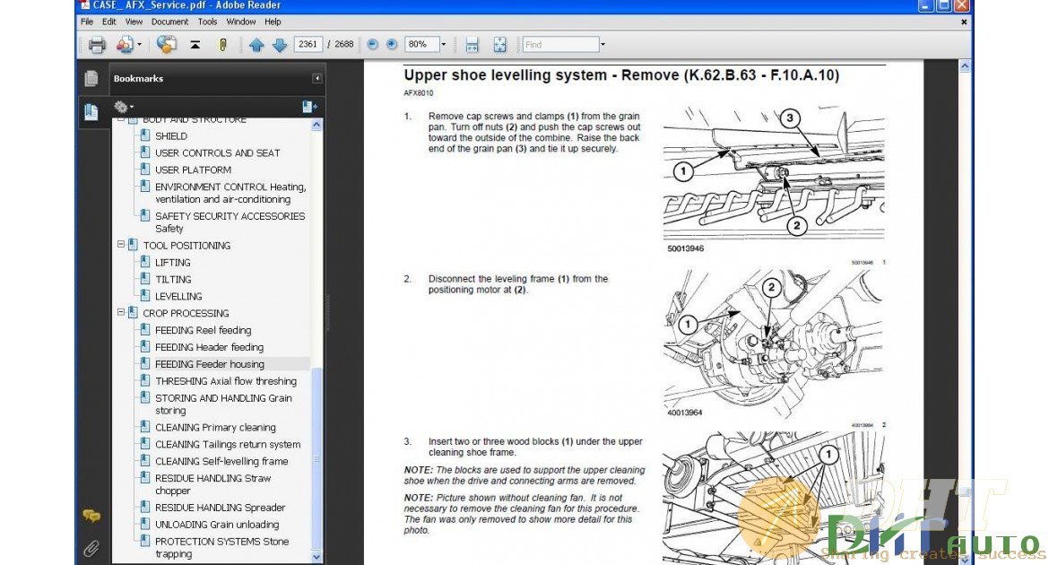Open the Window menu

(x=241, y=22)
